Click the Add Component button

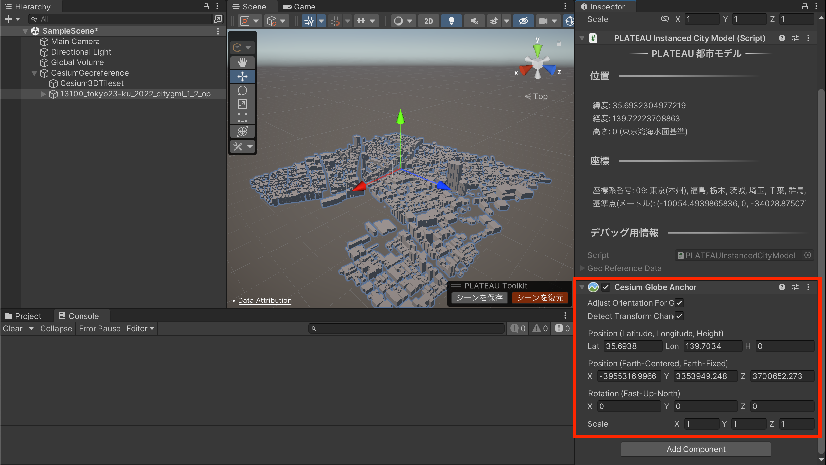click(x=696, y=449)
